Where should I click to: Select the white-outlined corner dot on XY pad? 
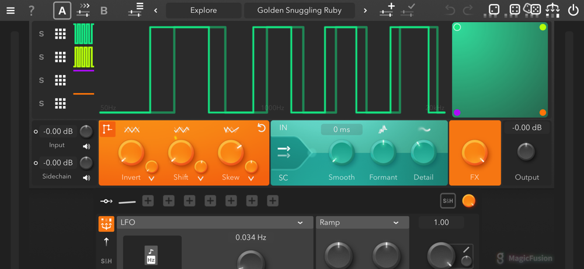pos(457,27)
